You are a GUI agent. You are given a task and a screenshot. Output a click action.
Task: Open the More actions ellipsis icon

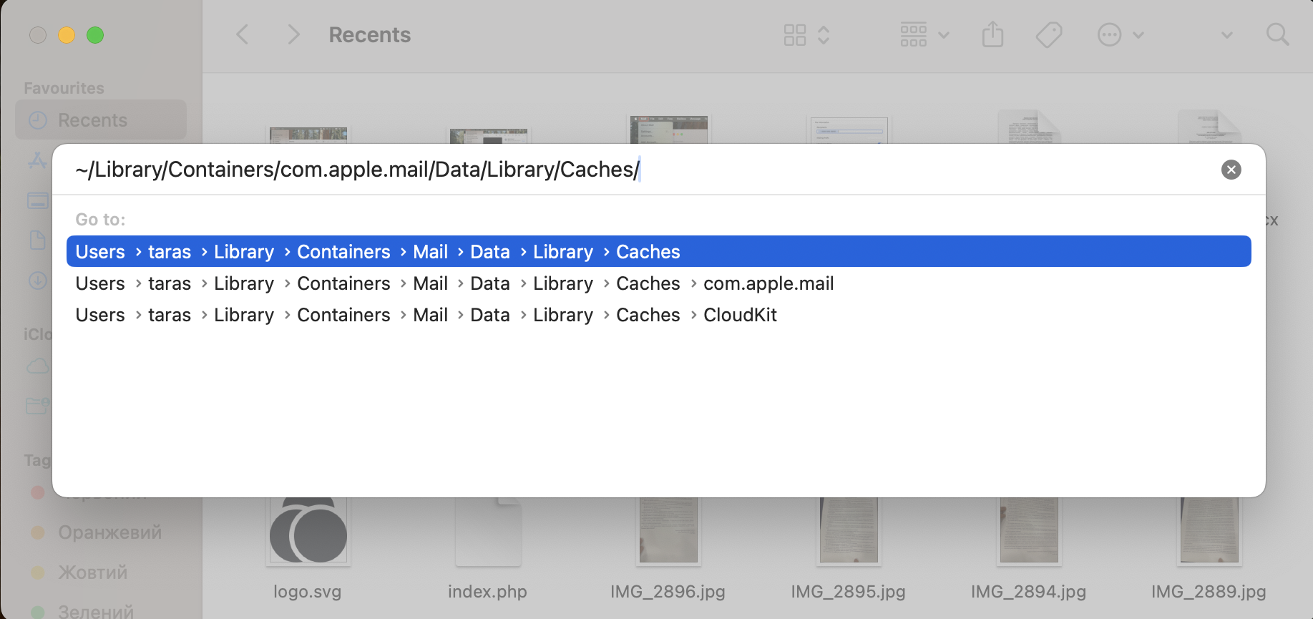click(x=1109, y=34)
